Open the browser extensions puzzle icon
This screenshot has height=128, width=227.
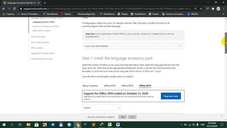pos(213,9)
